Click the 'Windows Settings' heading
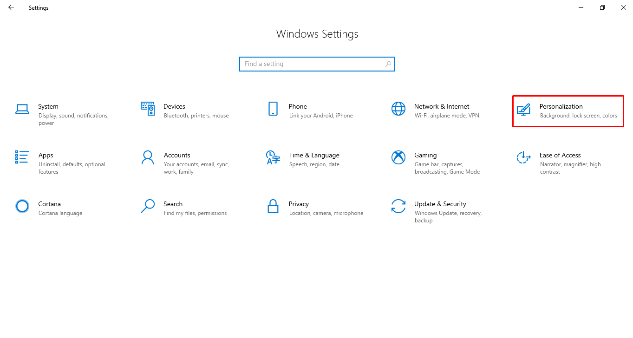The height and width of the screenshot is (338, 633). 317,34
